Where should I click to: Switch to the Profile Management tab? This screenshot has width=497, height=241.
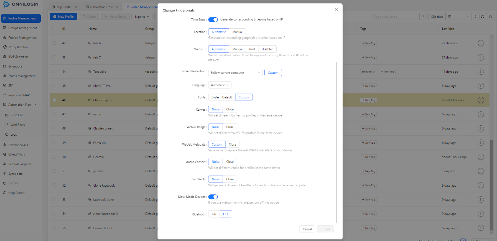[x=142, y=7]
